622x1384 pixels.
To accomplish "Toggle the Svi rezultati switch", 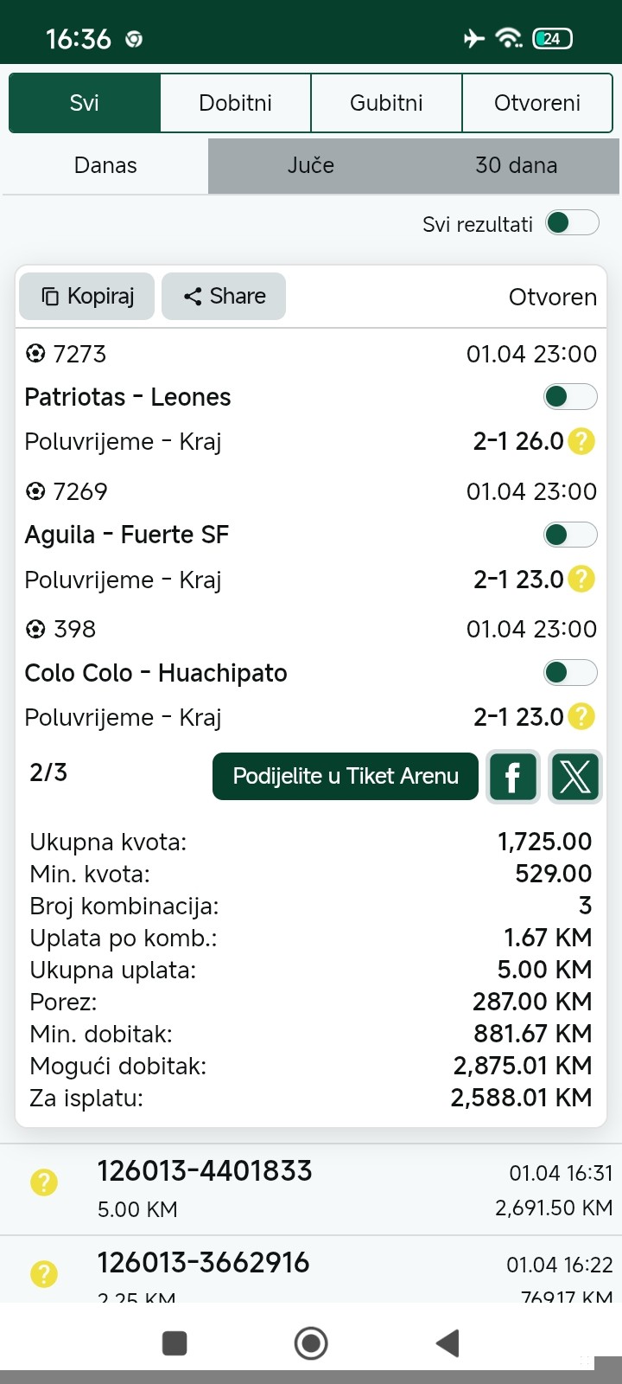I will tap(572, 223).
